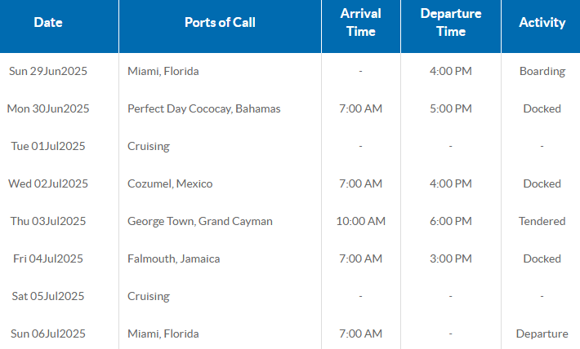Select the Tue 01Jul2025 date cell
Viewport: 580px width, 349px height.
coord(48,146)
